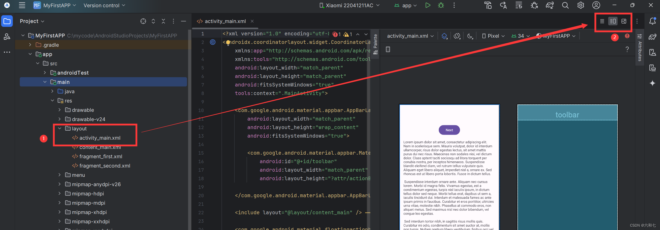This screenshot has height=230, width=660.
Task: Change API level 34 dropdown
Action: (x=521, y=36)
